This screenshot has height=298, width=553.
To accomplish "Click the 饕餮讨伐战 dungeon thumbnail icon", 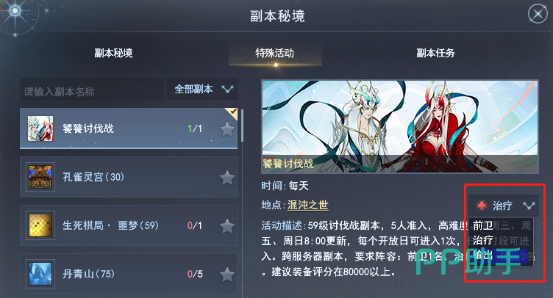I will (40, 128).
